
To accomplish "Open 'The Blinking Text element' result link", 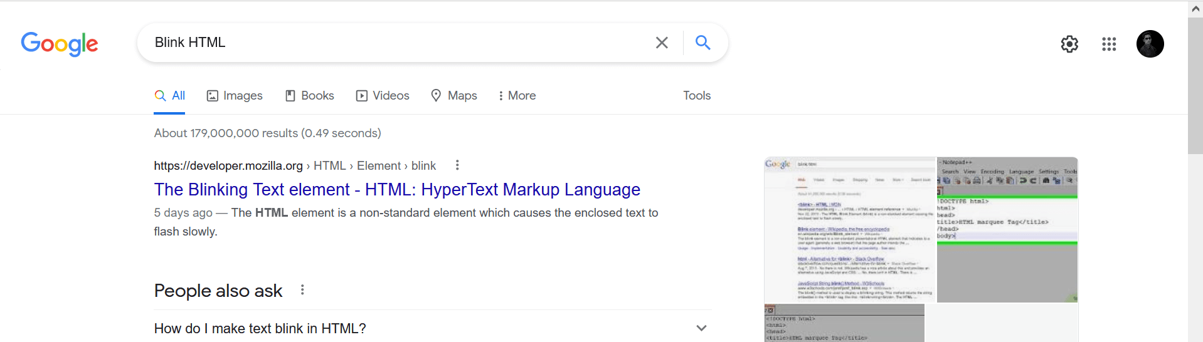I will coord(397,189).
